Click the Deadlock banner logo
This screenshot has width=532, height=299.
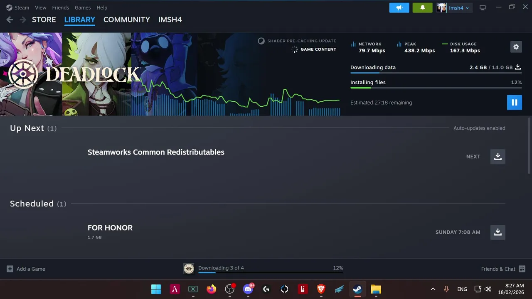(74, 74)
